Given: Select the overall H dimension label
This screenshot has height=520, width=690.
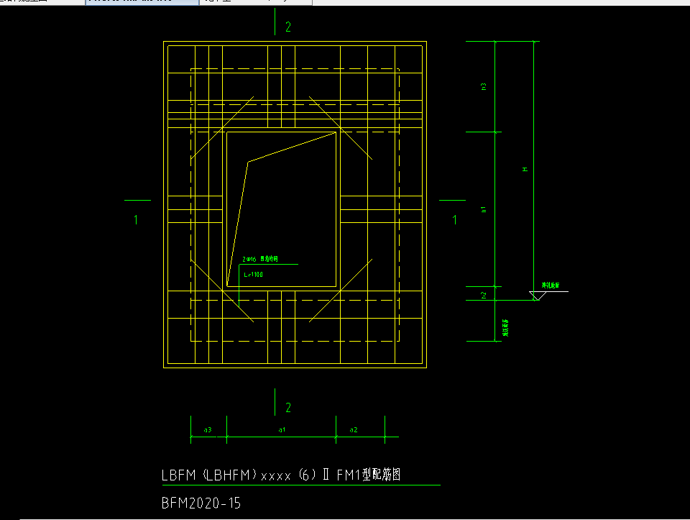Looking at the screenshot, I should point(525,169).
